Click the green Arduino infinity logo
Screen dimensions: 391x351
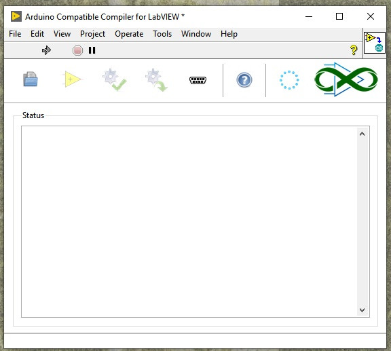[346, 79]
